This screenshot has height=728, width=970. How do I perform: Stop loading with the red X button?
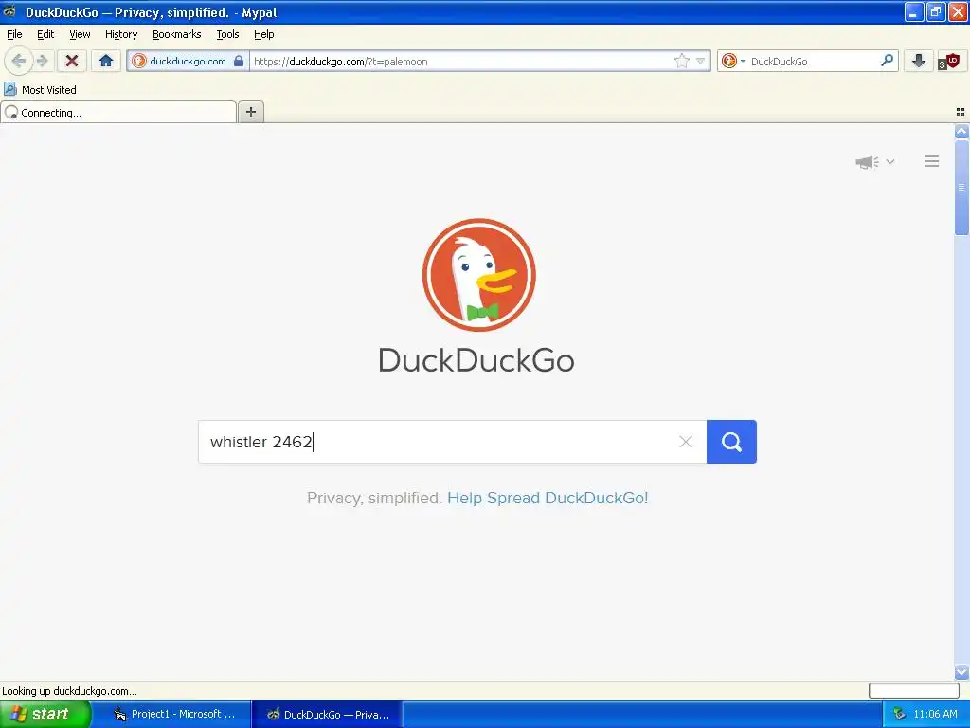coord(72,61)
